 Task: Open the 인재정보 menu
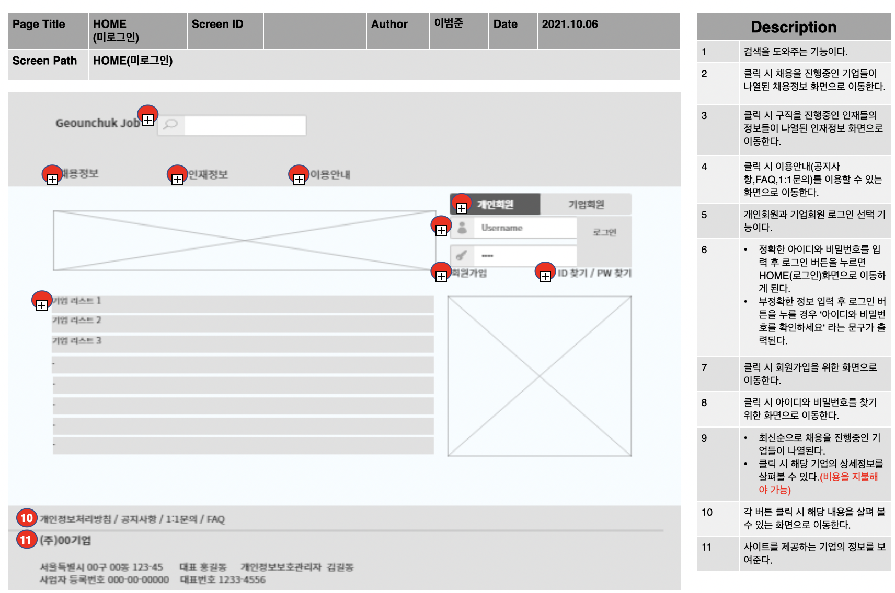click(x=208, y=174)
